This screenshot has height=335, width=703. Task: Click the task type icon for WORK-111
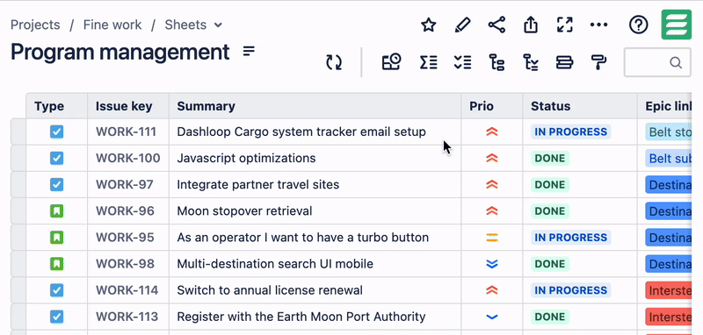coord(56,132)
